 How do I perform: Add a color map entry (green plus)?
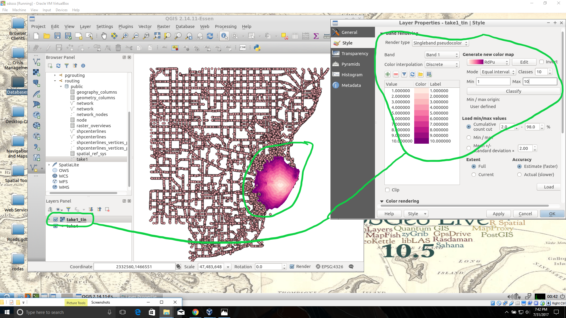click(388, 74)
